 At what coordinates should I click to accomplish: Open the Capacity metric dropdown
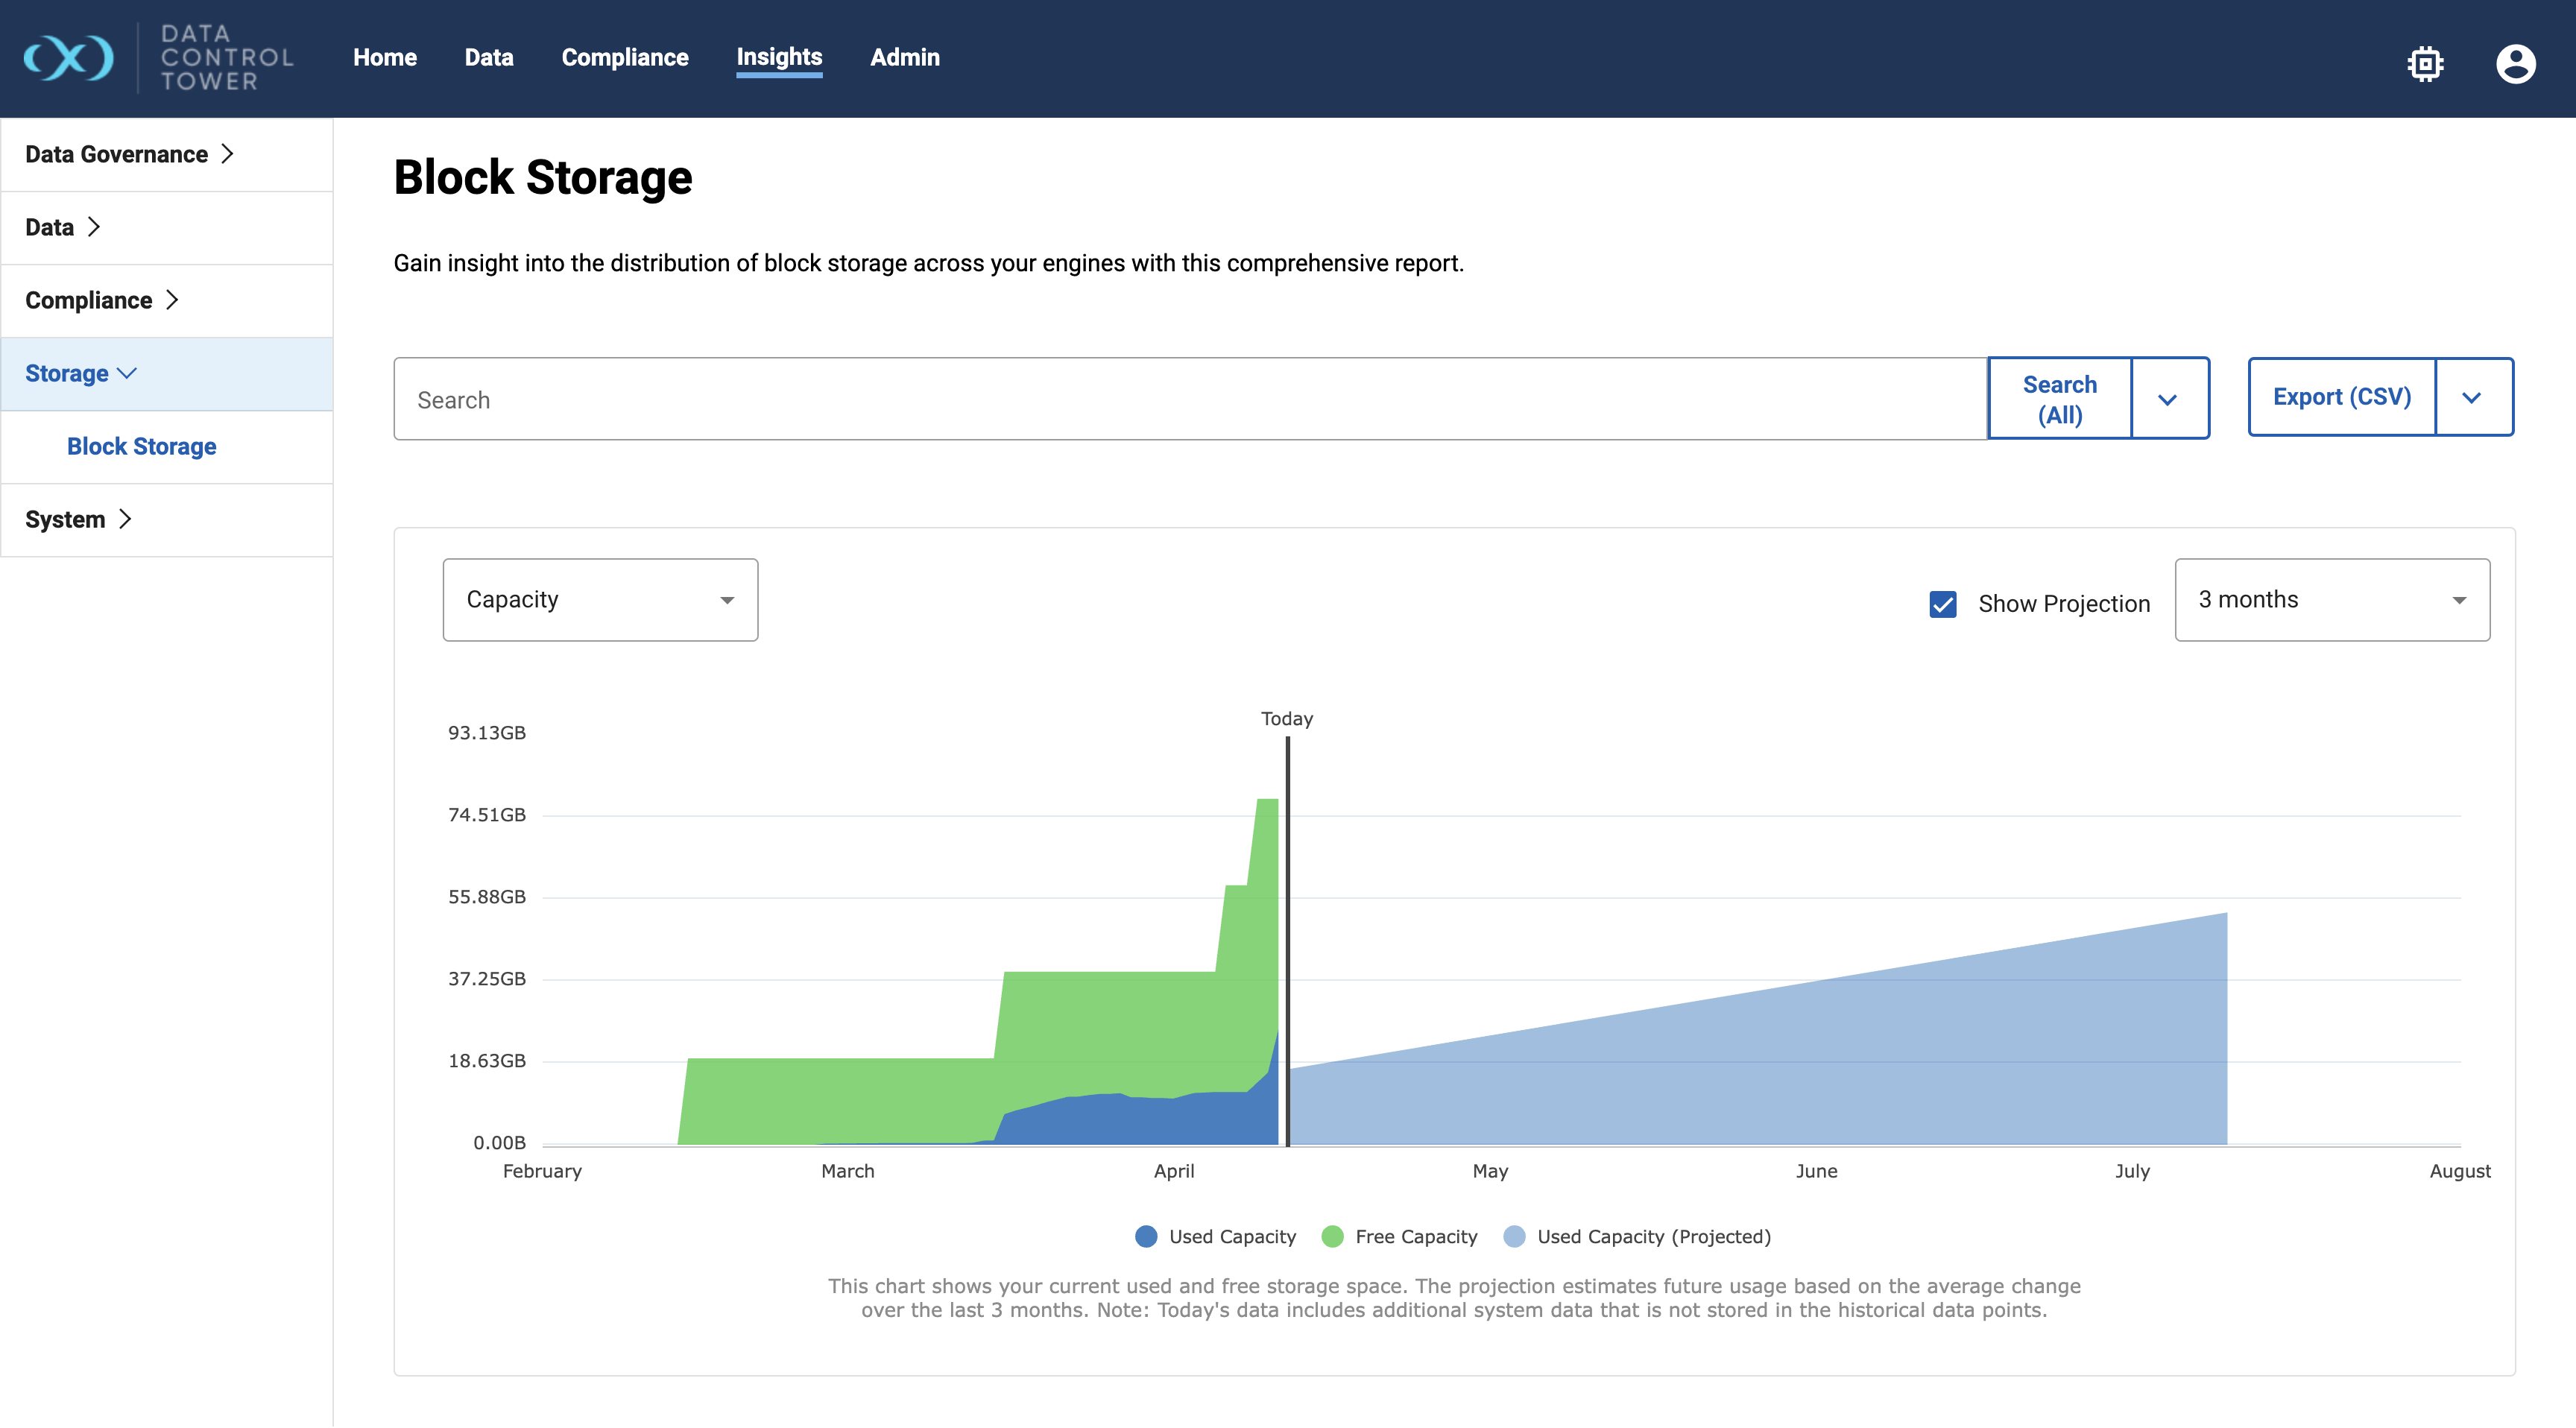[x=600, y=600]
